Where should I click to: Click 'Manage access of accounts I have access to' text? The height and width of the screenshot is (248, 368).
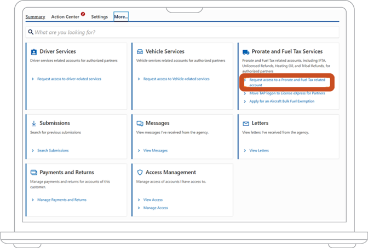[171, 181]
